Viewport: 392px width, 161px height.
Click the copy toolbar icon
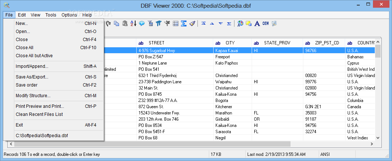117,23
